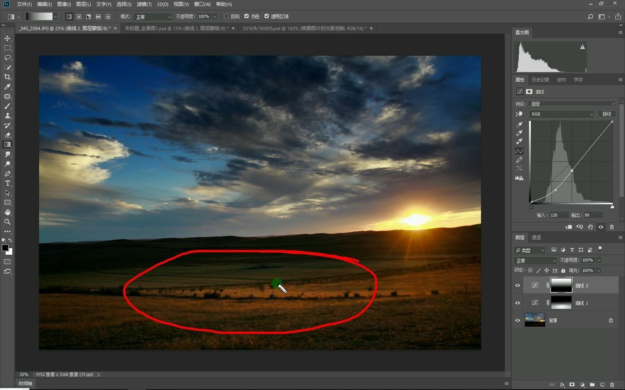Click the gradient preview swatch in options bar
The width and height of the screenshot is (625, 390).
pyautogui.click(x=39, y=17)
